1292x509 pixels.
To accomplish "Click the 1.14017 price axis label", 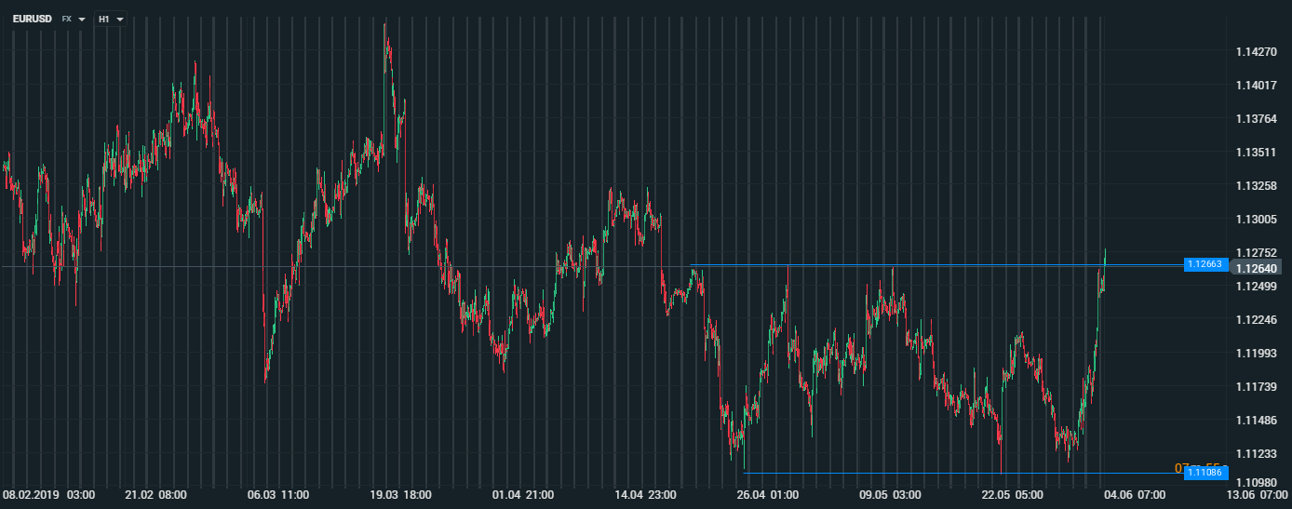I will (x=1257, y=86).
